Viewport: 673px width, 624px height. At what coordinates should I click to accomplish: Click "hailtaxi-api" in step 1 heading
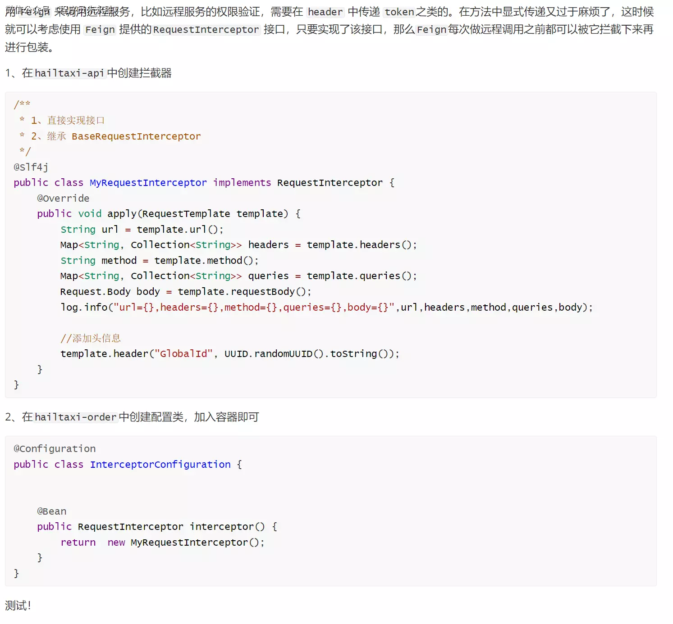tap(69, 73)
